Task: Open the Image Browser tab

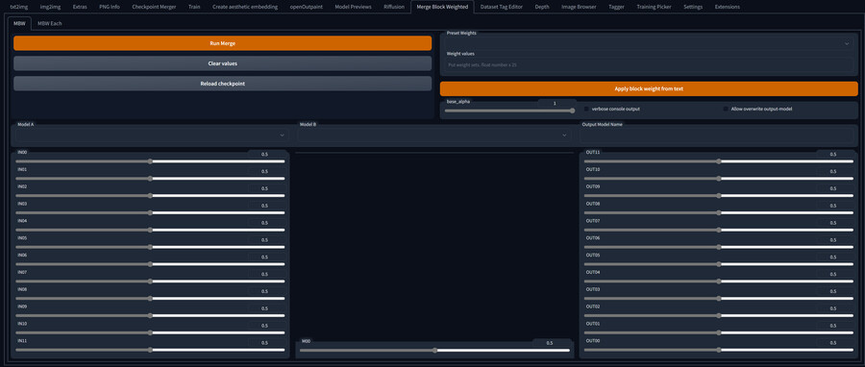Action: click(579, 7)
